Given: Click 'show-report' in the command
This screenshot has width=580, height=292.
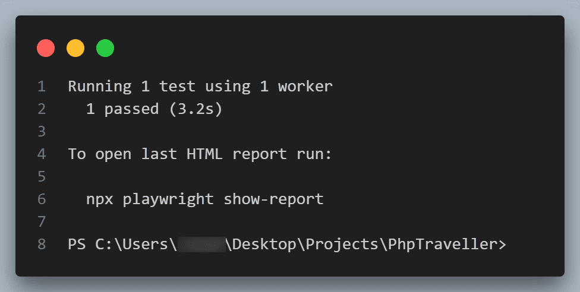Looking at the screenshot, I should click(274, 200).
